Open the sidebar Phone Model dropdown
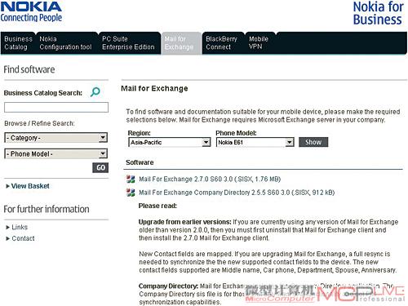 pyautogui.click(x=55, y=153)
